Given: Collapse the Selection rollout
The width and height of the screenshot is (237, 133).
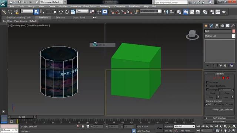Looking at the screenshot, I should 219,74.
